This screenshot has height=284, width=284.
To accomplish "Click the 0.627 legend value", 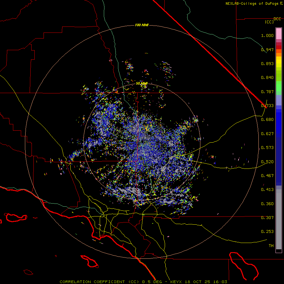I will click(x=267, y=134).
